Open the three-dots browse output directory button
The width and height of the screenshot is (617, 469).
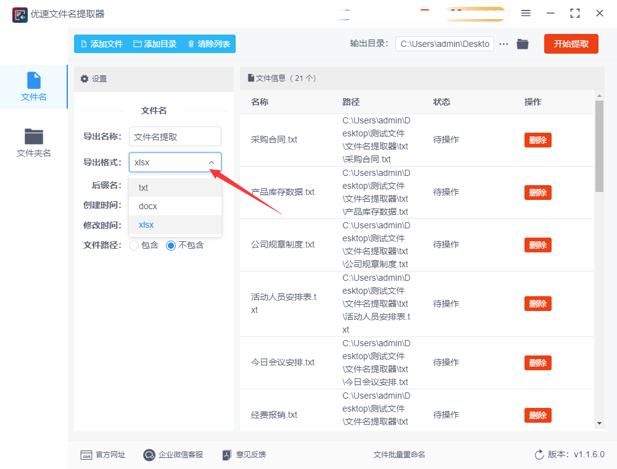click(x=503, y=44)
